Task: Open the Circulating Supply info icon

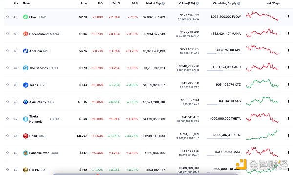Action: [239, 3]
